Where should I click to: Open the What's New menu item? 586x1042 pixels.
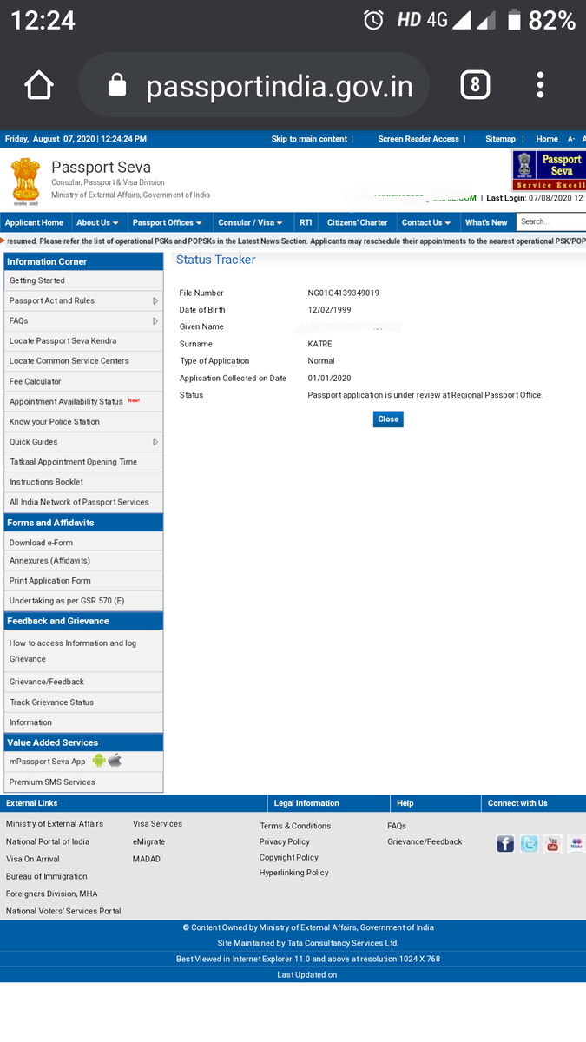(486, 222)
